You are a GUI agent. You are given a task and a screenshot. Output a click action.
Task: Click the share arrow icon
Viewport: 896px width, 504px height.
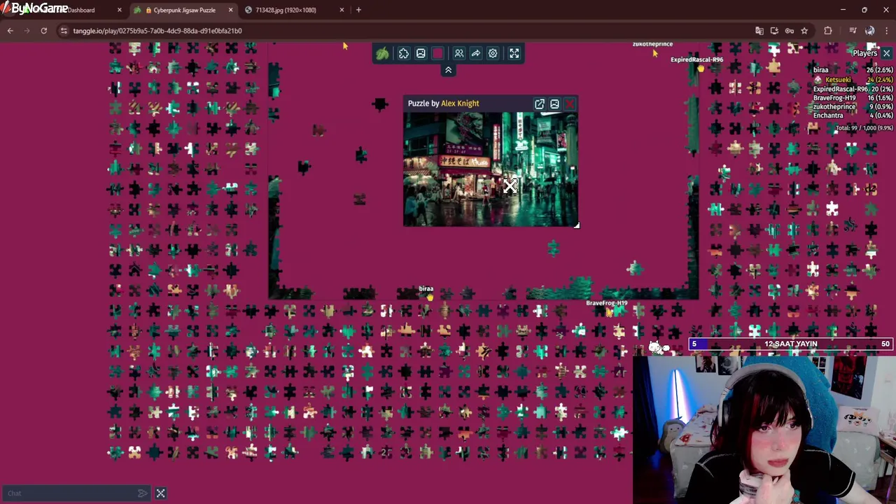pyautogui.click(x=476, y=53)
